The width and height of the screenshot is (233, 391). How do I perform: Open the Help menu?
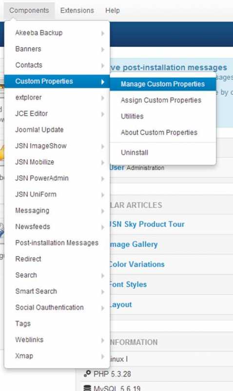click(x=113, y=10)
